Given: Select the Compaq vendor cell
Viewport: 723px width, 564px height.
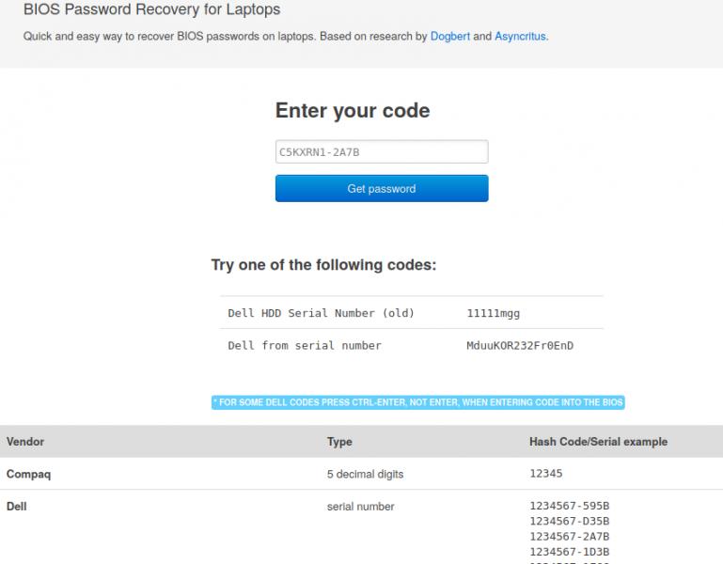Looking at the screenshot, I should [28, 474].
